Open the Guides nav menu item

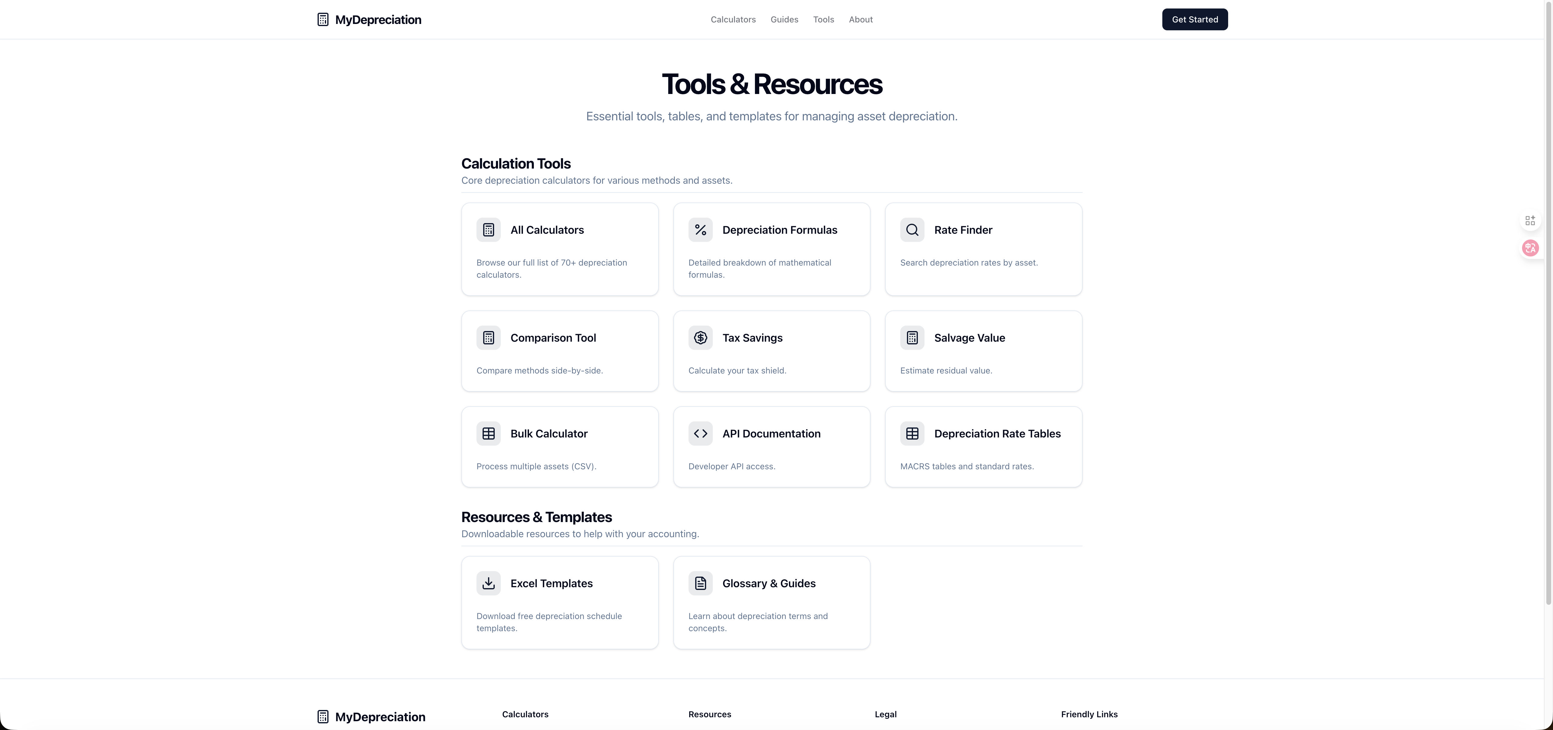(x=784, y=20)
